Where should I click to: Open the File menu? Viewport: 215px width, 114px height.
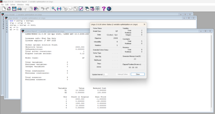coord(2,5)
